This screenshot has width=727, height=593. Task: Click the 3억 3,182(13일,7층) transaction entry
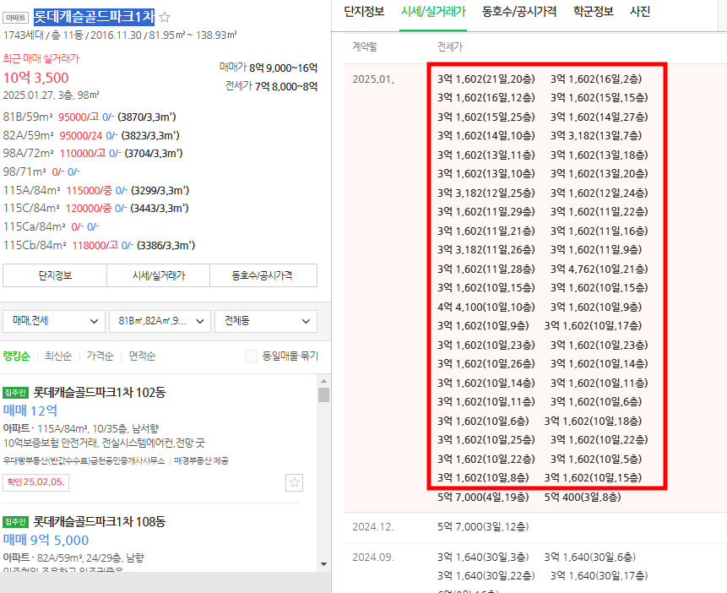point(596,136)
